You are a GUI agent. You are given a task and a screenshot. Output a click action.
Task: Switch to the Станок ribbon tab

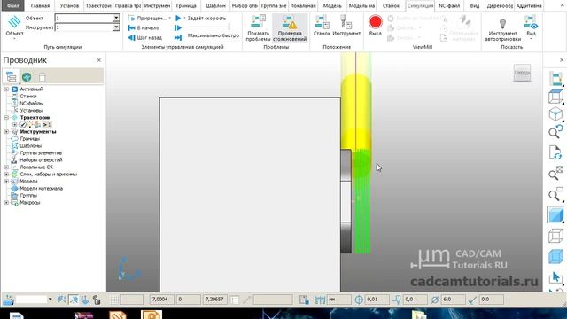point(391,6)
